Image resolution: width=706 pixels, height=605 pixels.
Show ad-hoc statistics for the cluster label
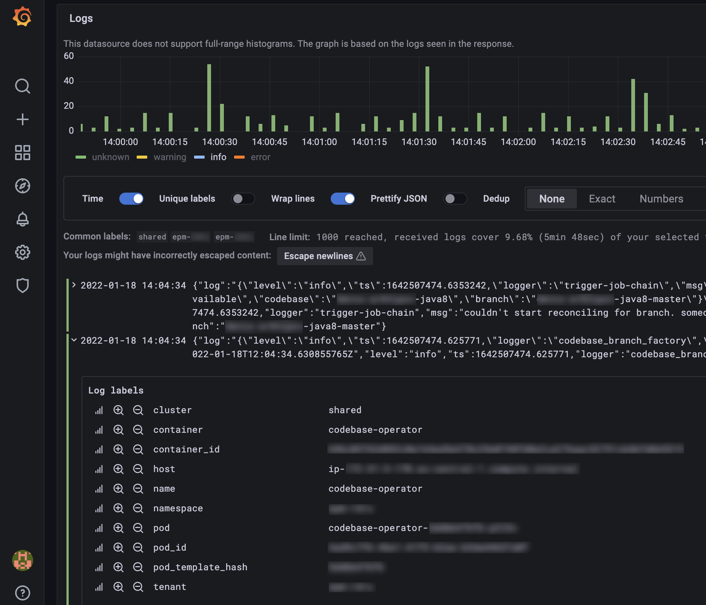click(x=99, y=410)
